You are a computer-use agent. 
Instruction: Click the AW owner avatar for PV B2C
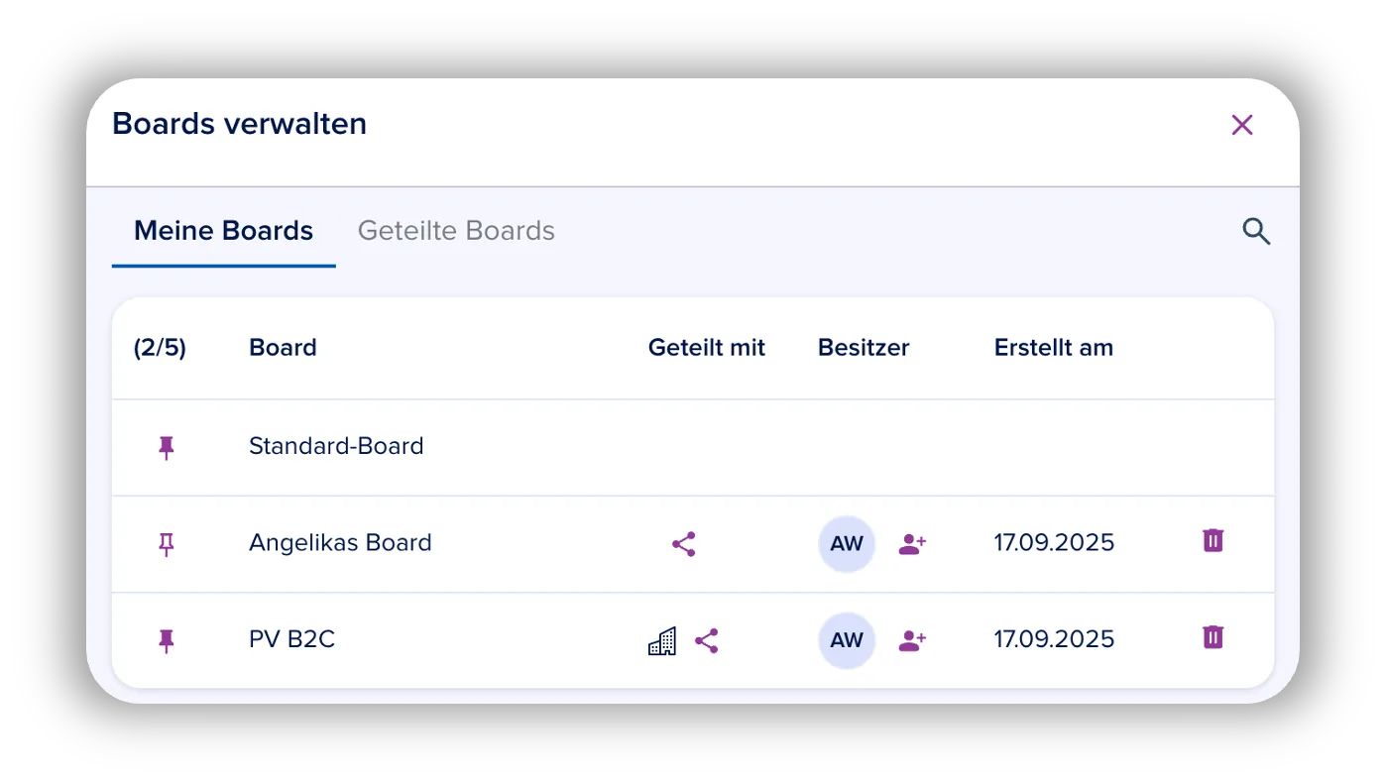coord(847,640)
